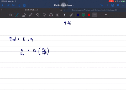
Task: Close the Untitled Notebook tab
Action: pos(2,10)
